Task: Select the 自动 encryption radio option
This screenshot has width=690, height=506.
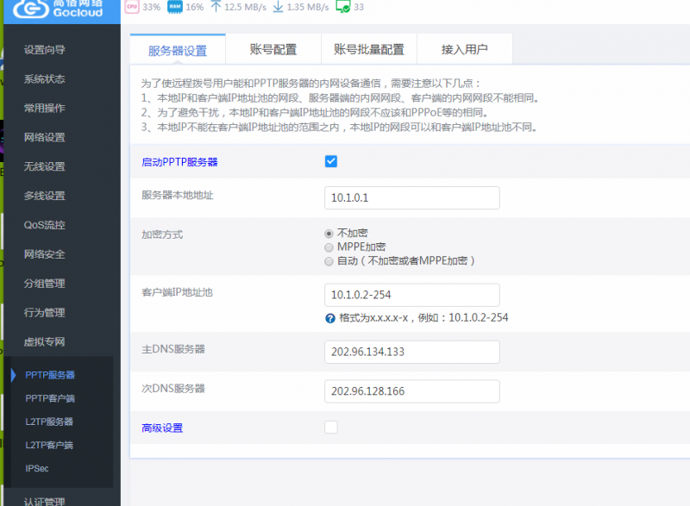Action: click(329, 261)
